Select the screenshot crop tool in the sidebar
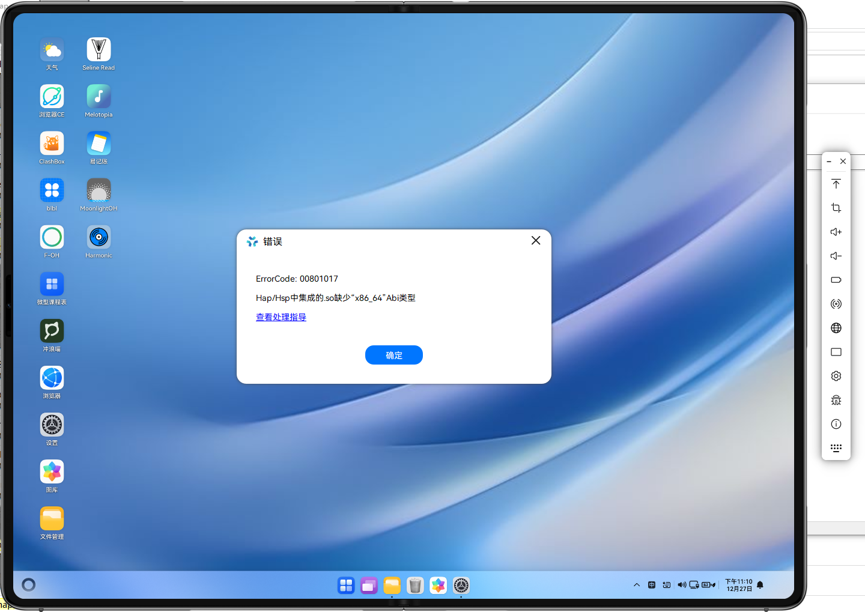 (836, 208)
